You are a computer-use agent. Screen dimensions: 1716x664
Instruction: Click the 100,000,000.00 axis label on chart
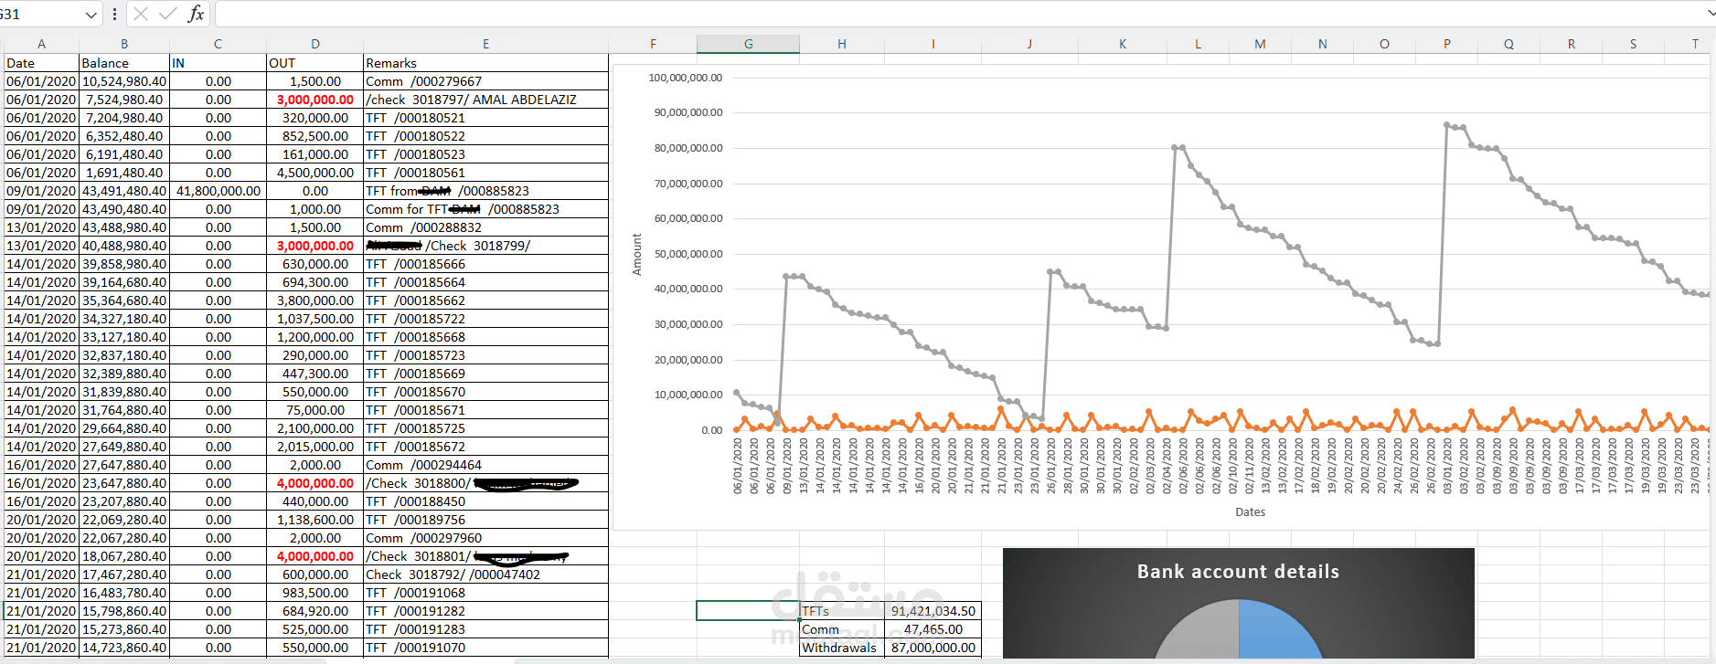pyautogui.click(x=685, y=78)
